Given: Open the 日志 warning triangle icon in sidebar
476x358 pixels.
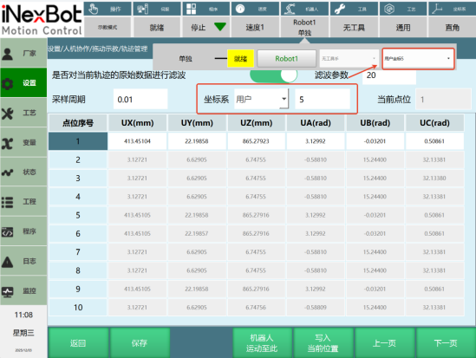Looking at the screenshot, I should 8,262.
